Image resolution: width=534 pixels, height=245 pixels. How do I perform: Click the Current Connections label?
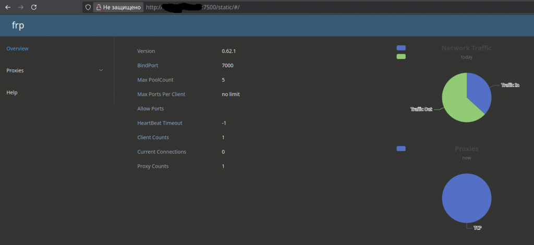coord(162,152)
